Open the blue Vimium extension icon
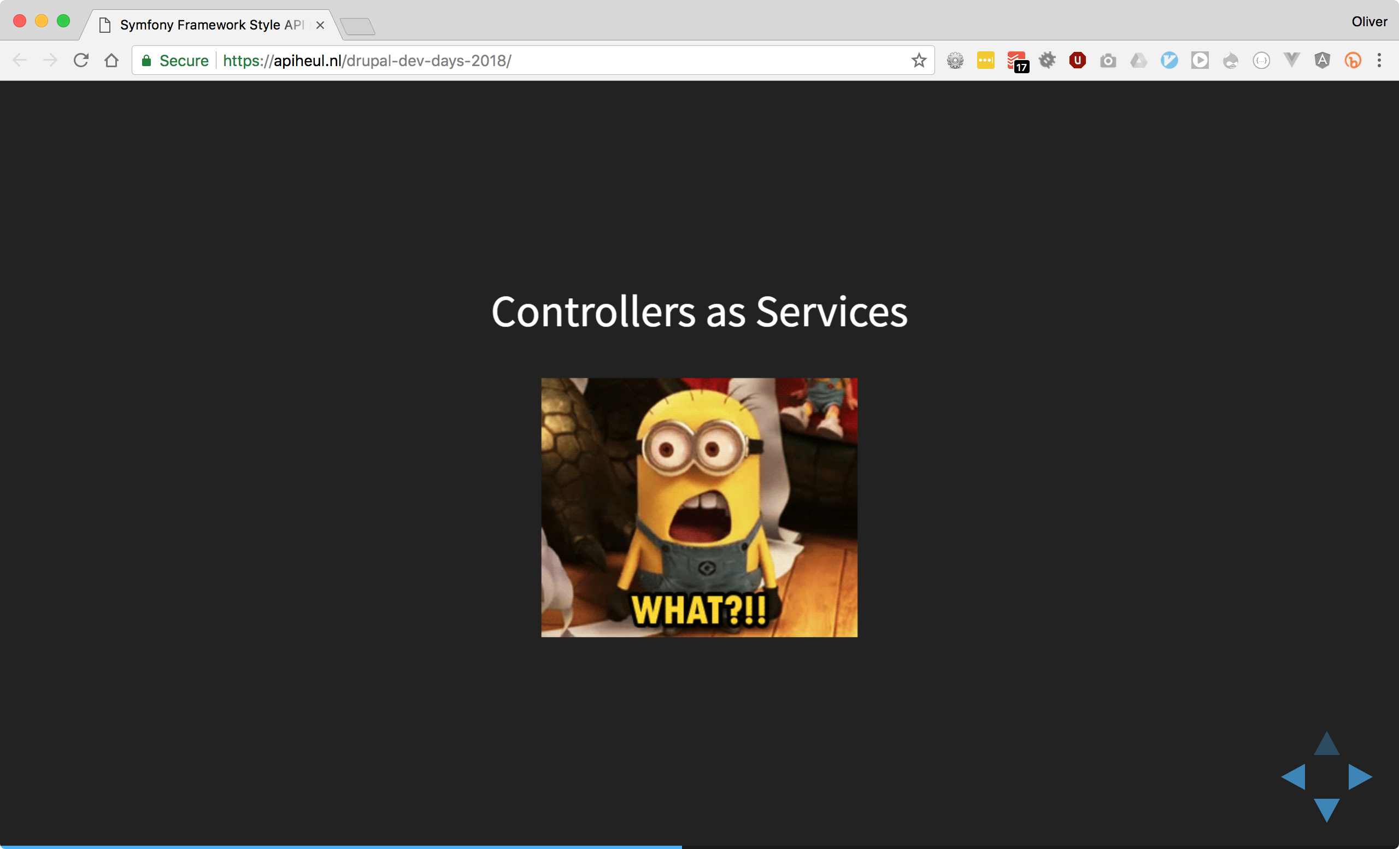 (x=1169, y=60)
